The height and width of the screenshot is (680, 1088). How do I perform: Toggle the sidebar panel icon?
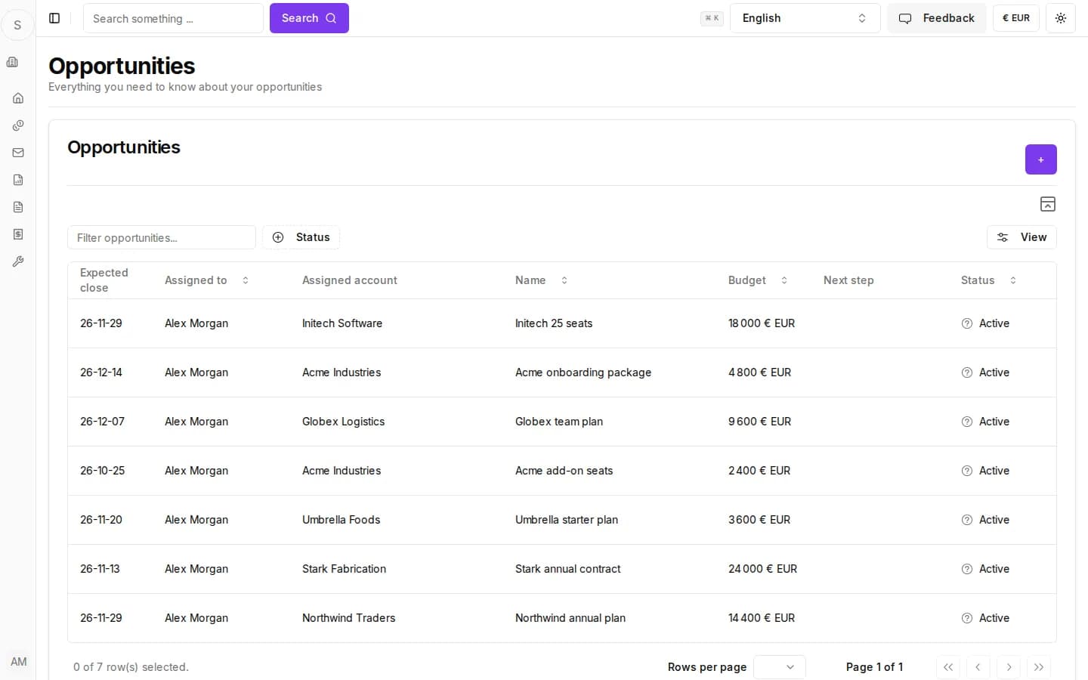54,18
